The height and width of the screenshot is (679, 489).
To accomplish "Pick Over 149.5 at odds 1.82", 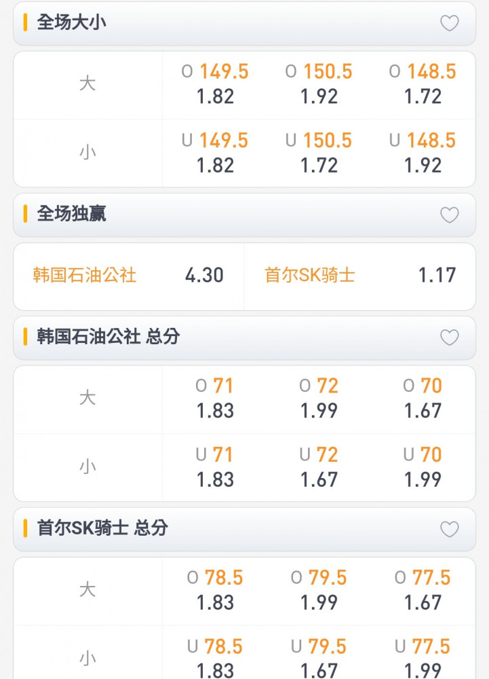I will [x=215, y=84].
